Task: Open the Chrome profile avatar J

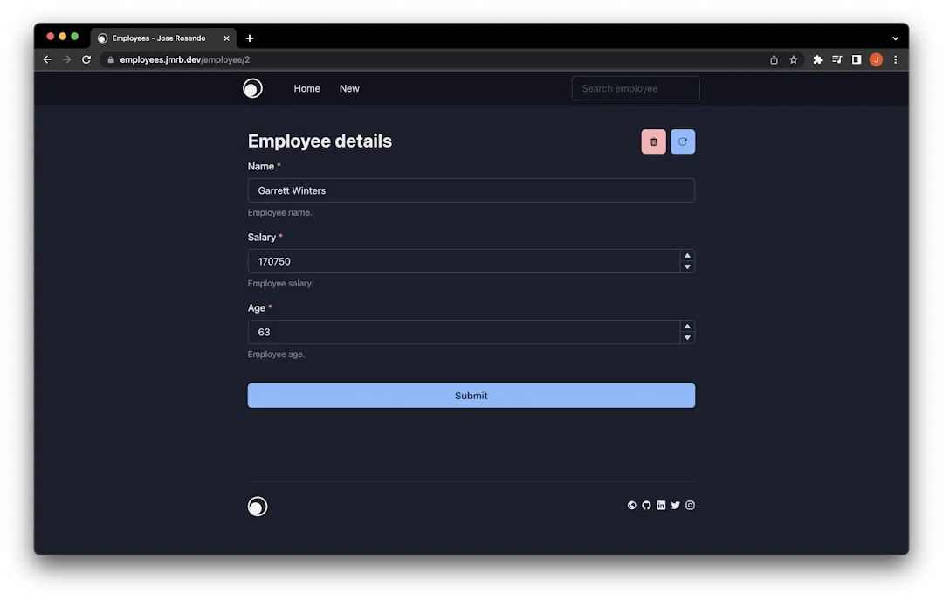Action: tap(877, 59)
